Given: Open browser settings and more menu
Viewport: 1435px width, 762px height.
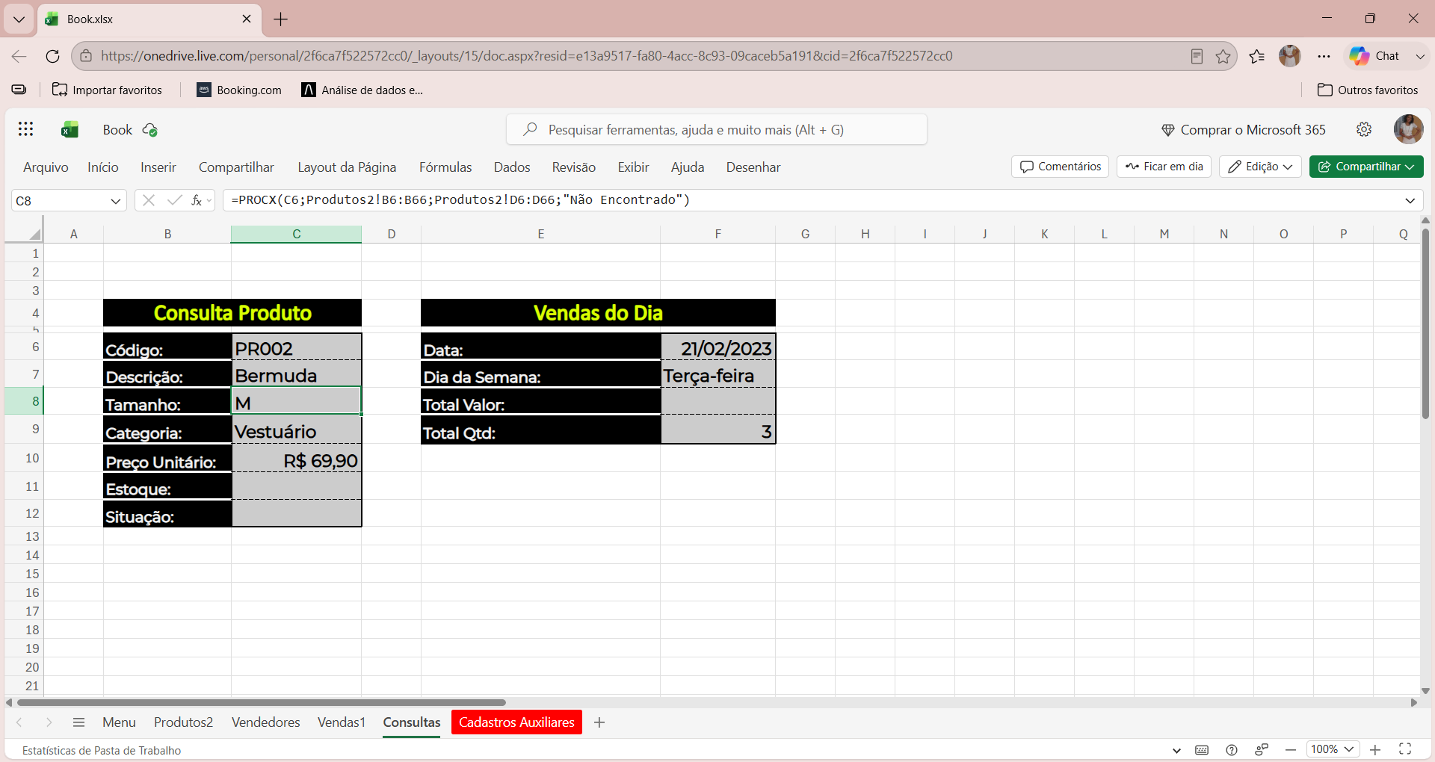Looking at the screenshot, I should point(1324,56).
